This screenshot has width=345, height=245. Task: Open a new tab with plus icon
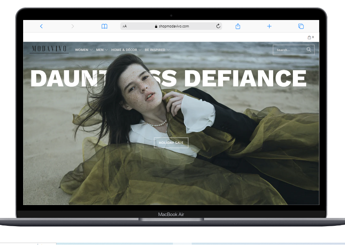pos(269,26)
